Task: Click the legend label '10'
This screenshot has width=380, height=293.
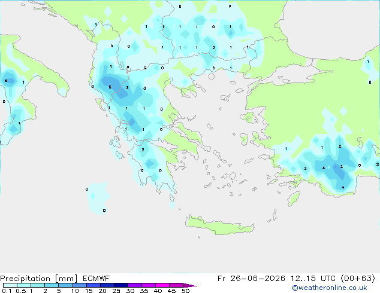Action: 75,291
